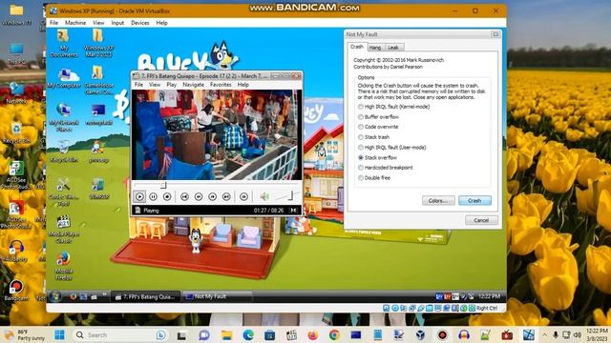Select Code overwrite option
Screen dimensions: 611x343
click(x=378, y=127)
